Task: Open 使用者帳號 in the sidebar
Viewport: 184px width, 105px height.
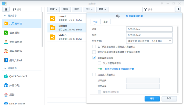Action: (x=16, y=42)
